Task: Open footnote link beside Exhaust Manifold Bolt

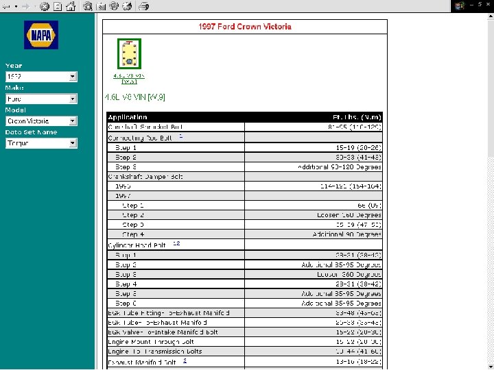Action: pyautogui.click(x=185, y=360)
